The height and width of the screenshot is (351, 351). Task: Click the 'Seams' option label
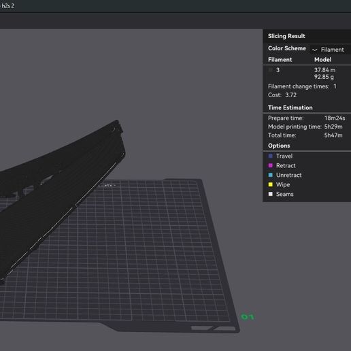tap(284, 195)
